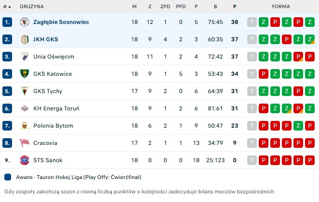Open the KH Energa Toruń team link
This screenshot has height=202, width=319.
56,108
